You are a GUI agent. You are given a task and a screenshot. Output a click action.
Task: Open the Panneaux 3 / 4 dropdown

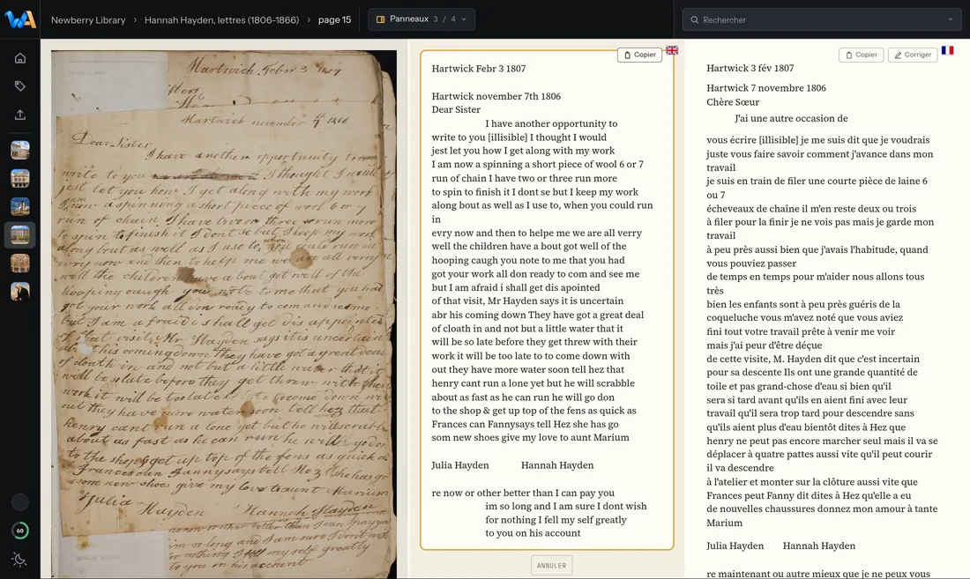click(x=422, y=19)
